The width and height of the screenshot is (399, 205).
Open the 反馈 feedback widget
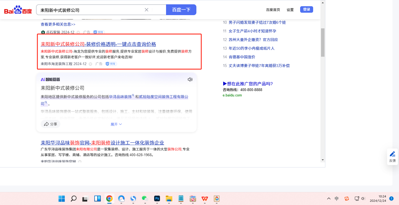392,157
